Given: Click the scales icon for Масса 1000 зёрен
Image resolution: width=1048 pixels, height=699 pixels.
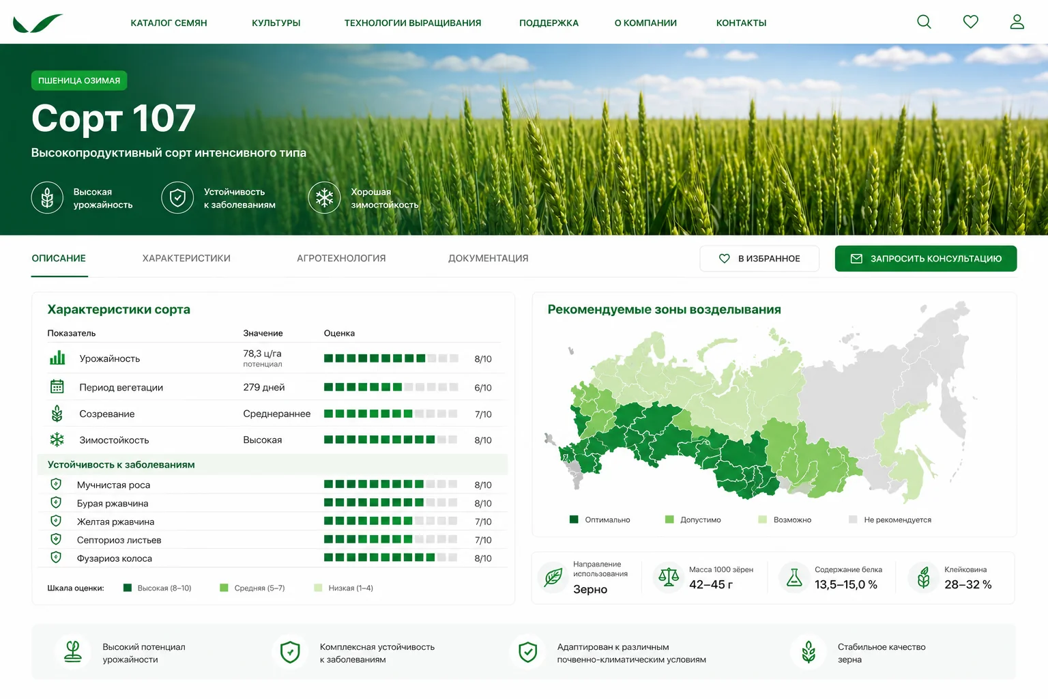Looking at the screenshot, I should [x=668, y=577].
